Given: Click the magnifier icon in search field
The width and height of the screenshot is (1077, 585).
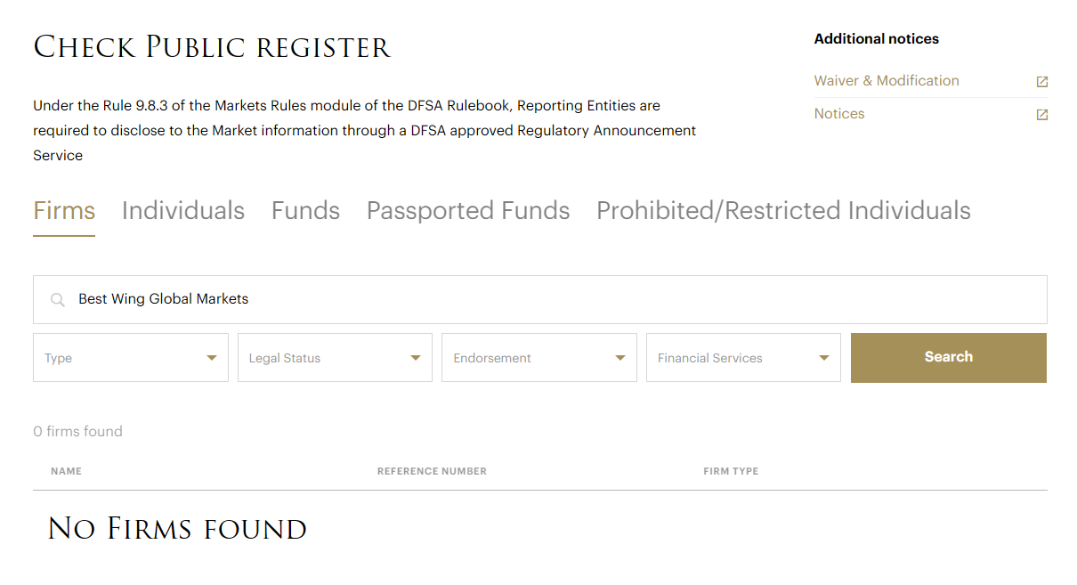Looking at the screenshot, I should pyautogui.click(x=58, y=300).
